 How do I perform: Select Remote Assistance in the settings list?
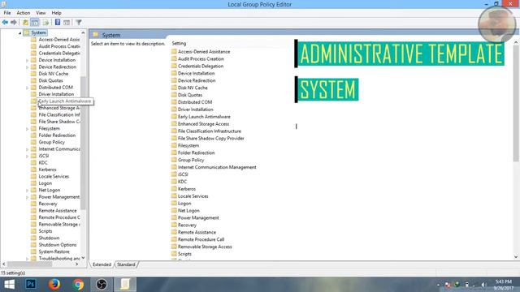pos(197,232)
